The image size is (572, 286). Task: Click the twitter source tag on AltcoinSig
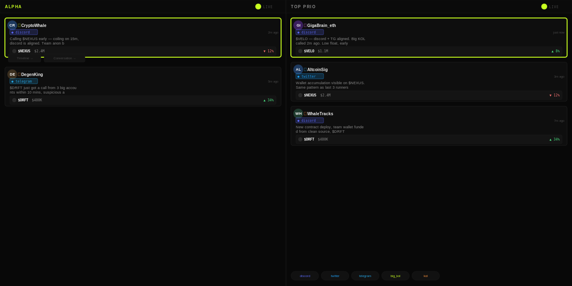[x=310, y=76]
